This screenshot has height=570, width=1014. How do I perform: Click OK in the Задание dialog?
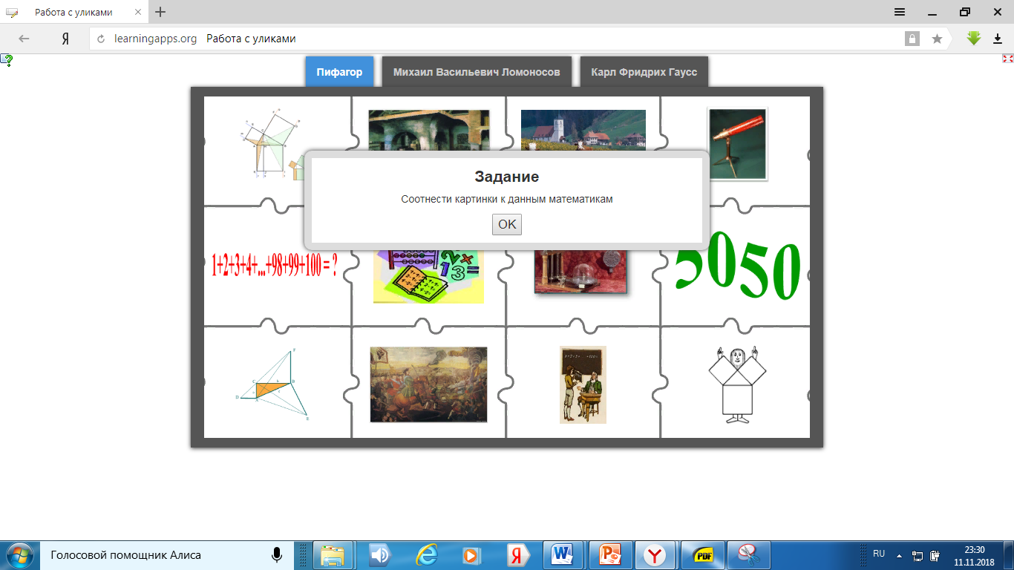tap(506, 224)
